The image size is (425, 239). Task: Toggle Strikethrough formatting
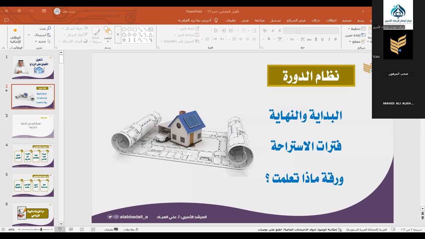[309, 39]
